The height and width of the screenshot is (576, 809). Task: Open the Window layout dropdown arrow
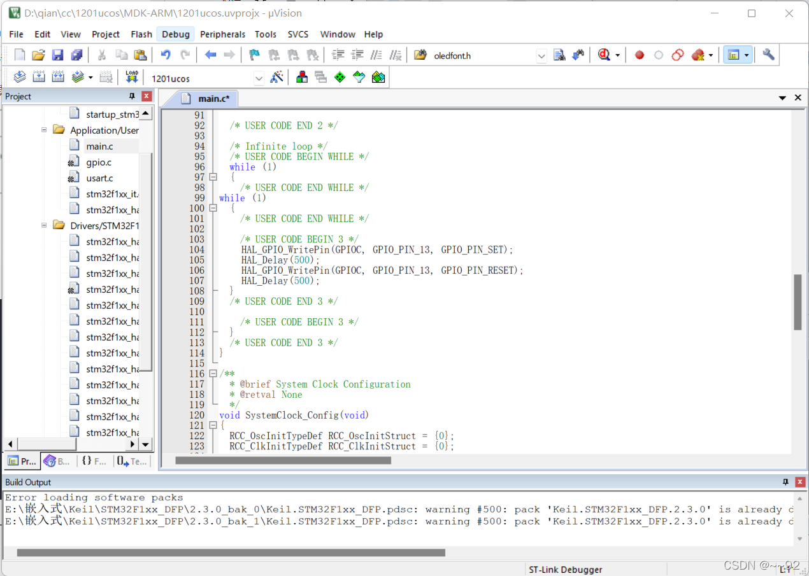pyautogui.click(x=747, y=55)
